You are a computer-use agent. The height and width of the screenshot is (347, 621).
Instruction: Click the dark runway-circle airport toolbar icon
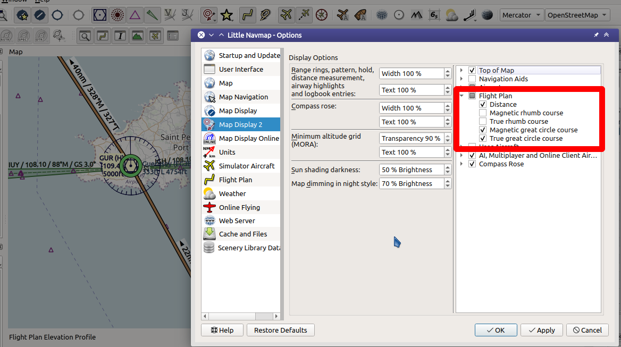(39, 15)
